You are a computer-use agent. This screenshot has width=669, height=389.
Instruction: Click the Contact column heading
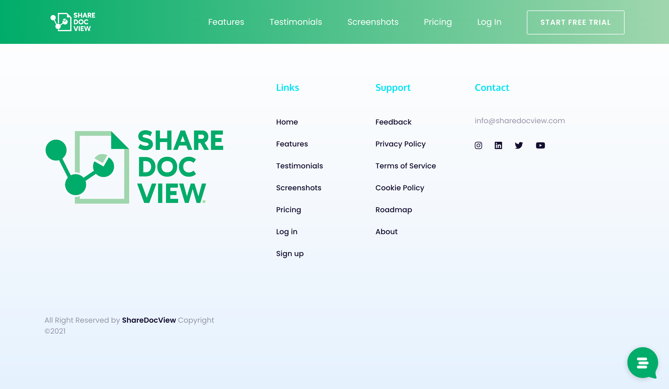(492, 87)
